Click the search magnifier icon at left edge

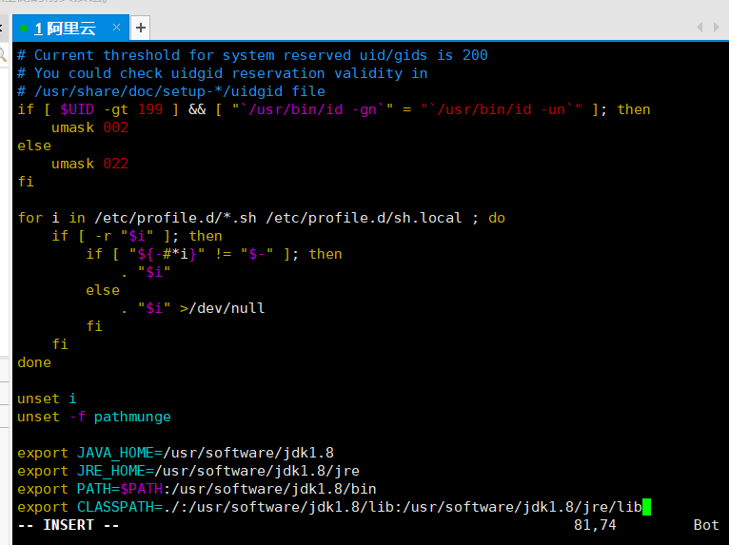coord(3,55)
